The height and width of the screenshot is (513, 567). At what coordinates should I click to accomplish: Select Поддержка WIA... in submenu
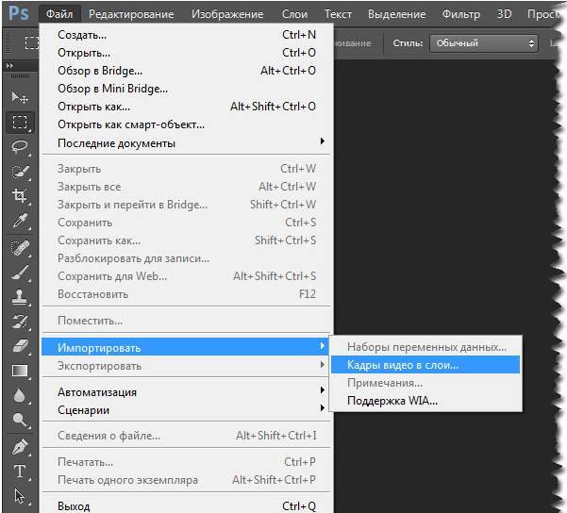425,401
